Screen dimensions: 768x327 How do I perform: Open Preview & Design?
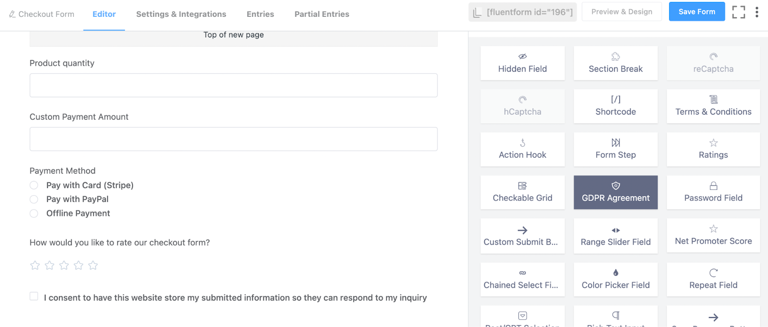622,12
